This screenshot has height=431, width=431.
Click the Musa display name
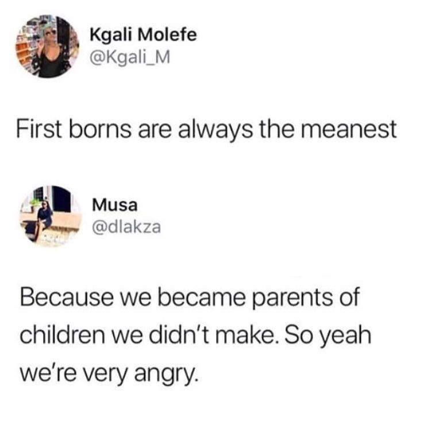point(114,205)
